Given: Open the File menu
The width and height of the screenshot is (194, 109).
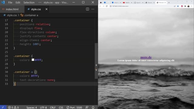Looking at the screenshot, I should tap(10, 2).
